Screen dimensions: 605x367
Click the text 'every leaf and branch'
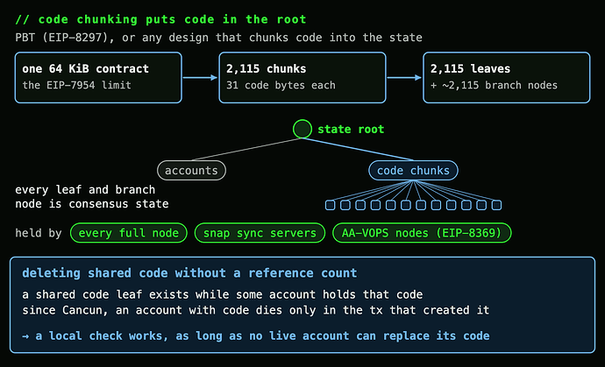tap(85, 190)
